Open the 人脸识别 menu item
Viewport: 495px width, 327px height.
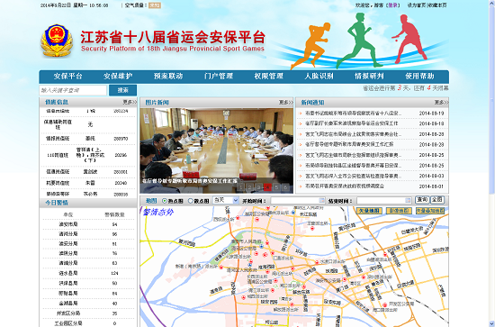coord(319,77)
